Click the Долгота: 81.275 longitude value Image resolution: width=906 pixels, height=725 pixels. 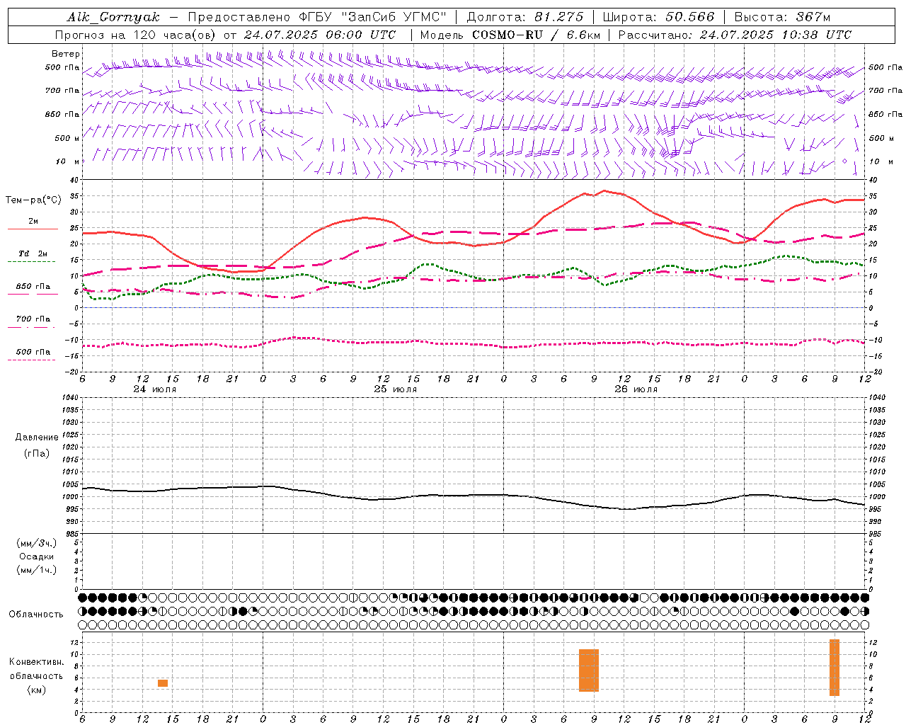[x=524, y=17]
